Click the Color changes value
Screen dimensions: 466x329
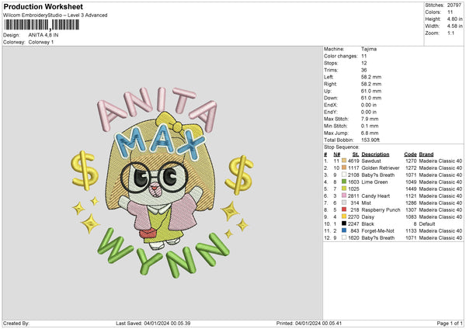tap(364, 56)
